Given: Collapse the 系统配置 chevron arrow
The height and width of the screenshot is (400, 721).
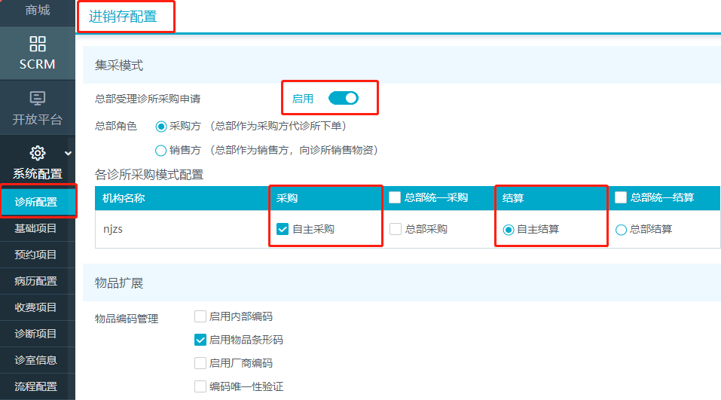Looking at the screenshot, I should (x=68, y=153).
